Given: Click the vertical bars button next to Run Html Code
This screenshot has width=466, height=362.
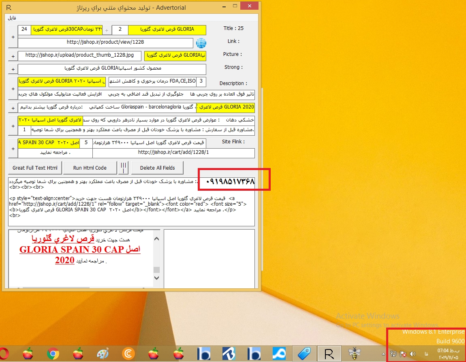Looking at the screenshot, I should coord(124,168).
